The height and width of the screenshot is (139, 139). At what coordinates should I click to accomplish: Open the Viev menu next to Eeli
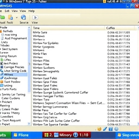[15, 11]
